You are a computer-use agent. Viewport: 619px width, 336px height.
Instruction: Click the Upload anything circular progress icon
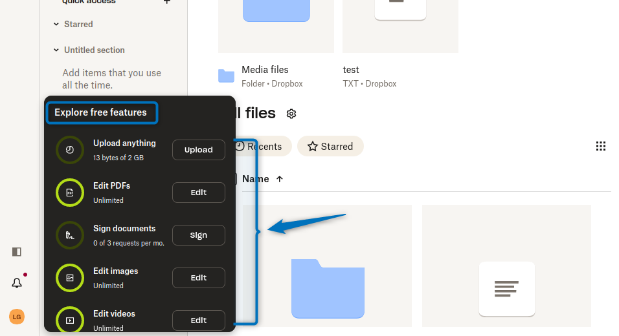tap(70, 150)
